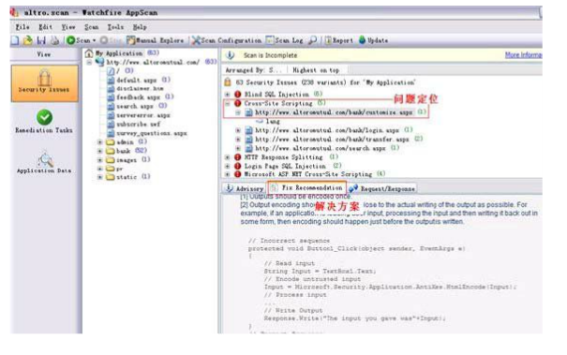Click the Save disk icon in toolbar

point(41,40)
